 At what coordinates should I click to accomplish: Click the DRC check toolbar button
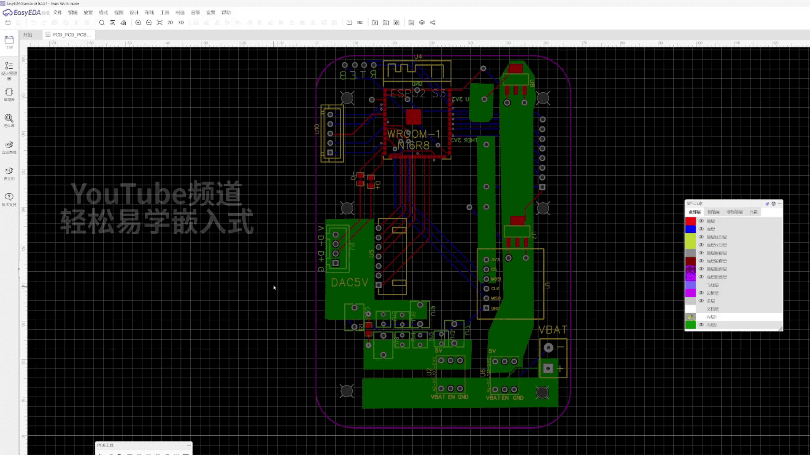pyautogui.click(x=360, y=23)
